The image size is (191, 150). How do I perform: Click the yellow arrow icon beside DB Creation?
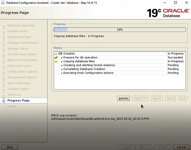56,54
